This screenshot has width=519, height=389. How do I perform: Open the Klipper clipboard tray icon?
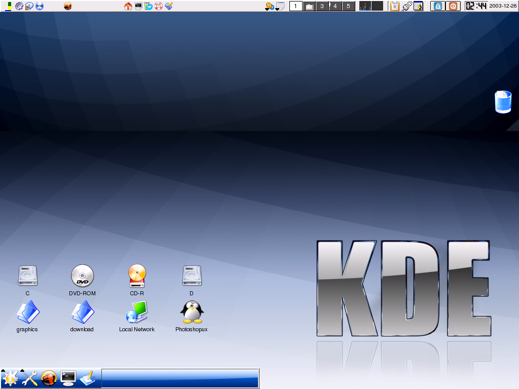pos(394,6)
